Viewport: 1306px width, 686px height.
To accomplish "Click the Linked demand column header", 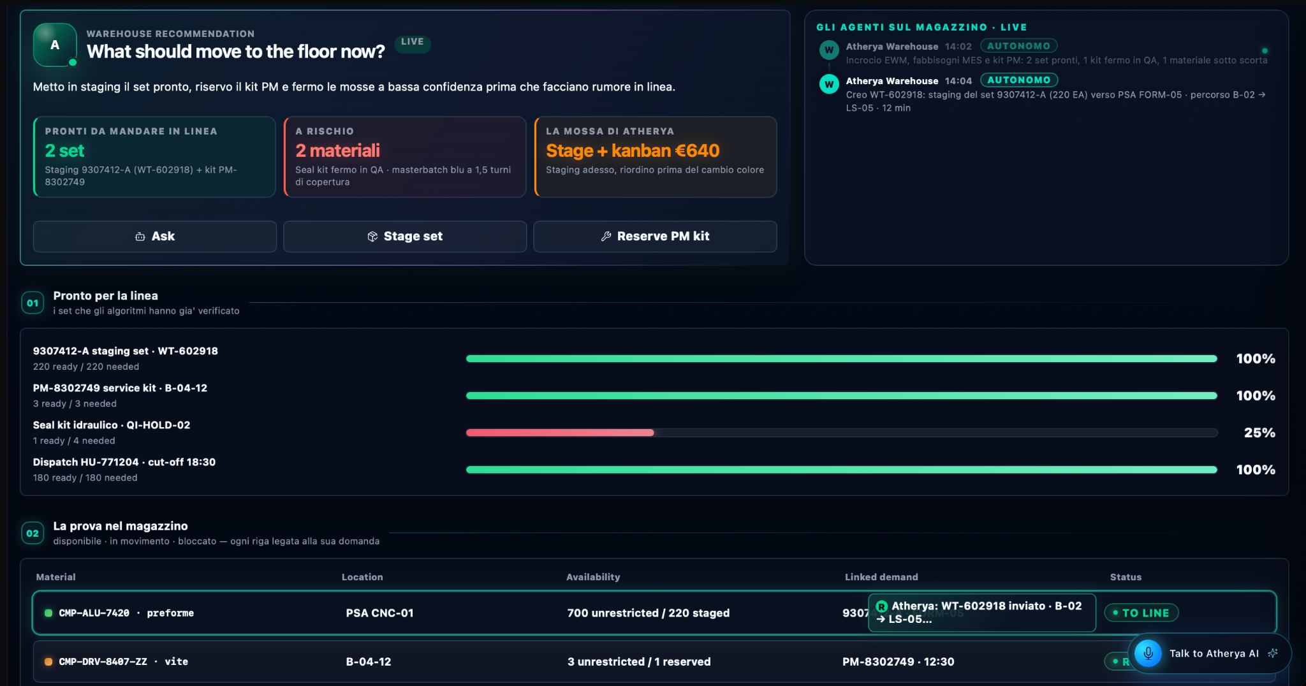I will tap(881, 577).
